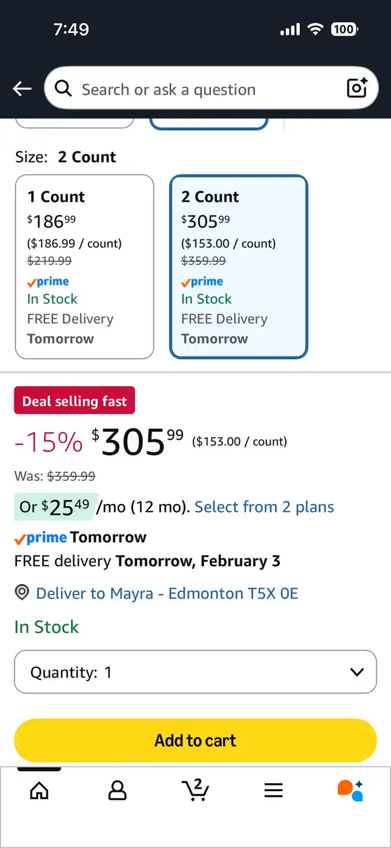Open the hamburger menu icon
This screenshot has height=848, width=391.
(x=273, y=791)
